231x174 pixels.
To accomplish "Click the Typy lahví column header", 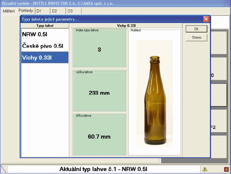I will (45, 26).
